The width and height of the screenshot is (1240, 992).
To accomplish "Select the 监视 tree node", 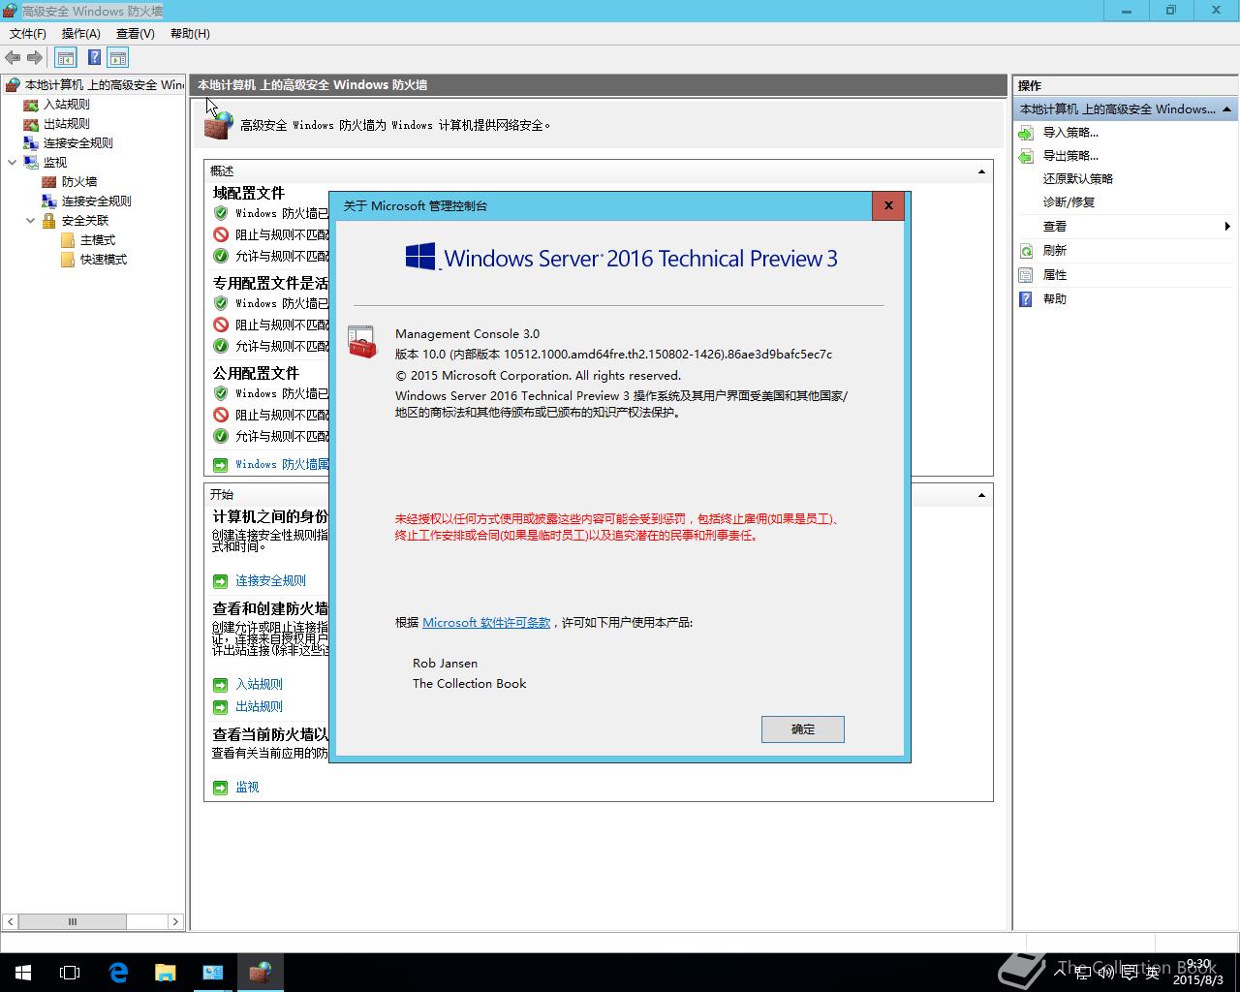I will click(55, 163).
